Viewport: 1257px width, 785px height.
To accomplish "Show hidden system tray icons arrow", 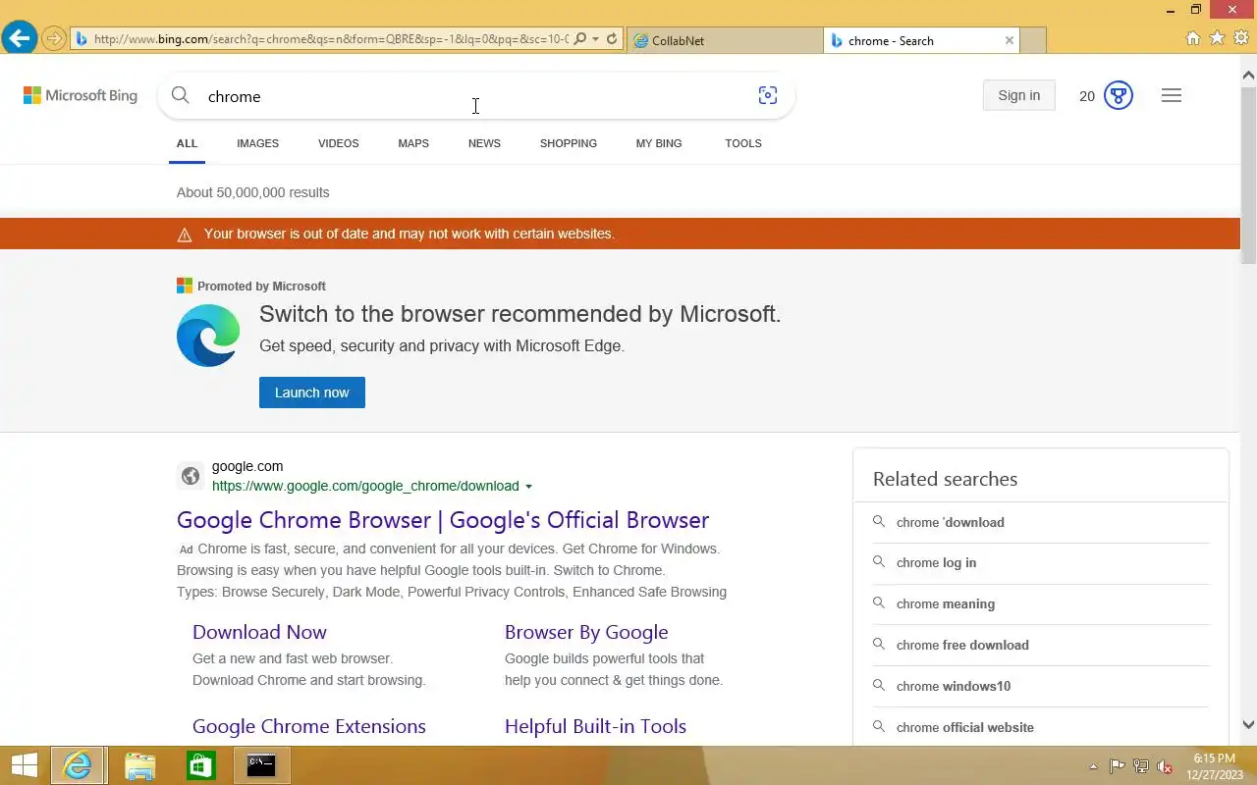I will pos(1093,766).
